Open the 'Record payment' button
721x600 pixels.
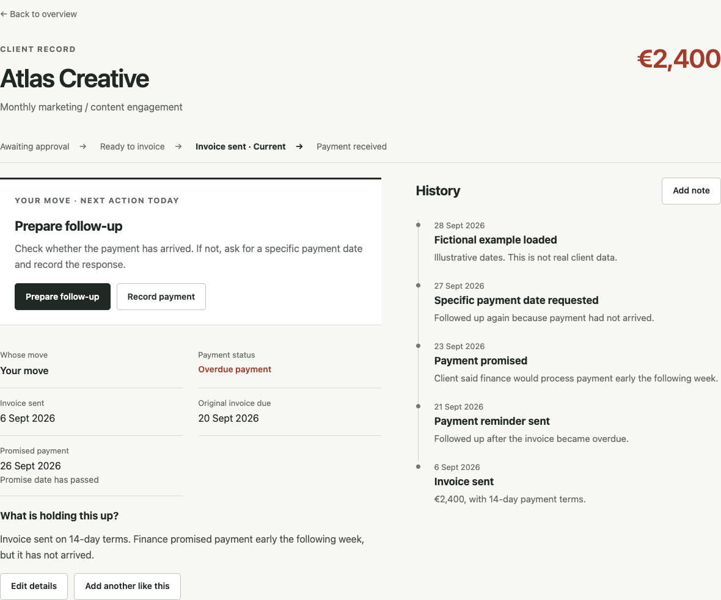coord(161,297)
